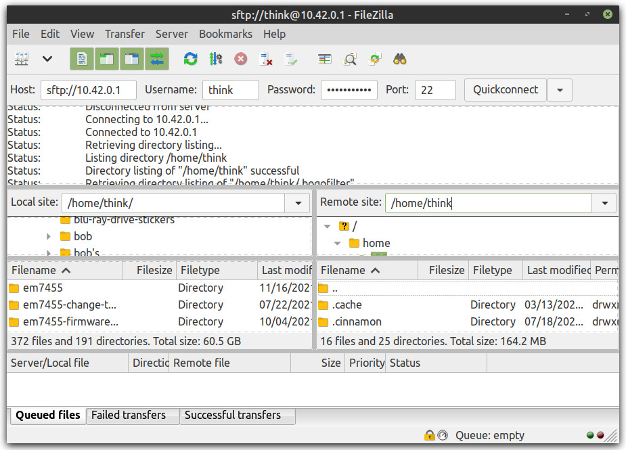Toggle the local directory tree view
Viewport: 626px width, 450px height.
tap(107, 59)
